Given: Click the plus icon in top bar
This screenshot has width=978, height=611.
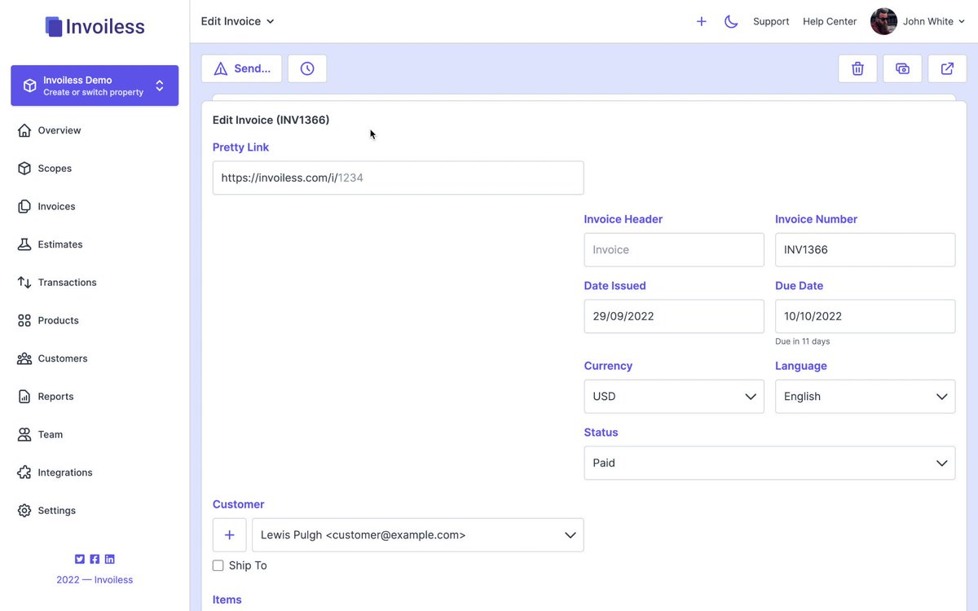Looking at the screenshot, I should tap(701, 22).
